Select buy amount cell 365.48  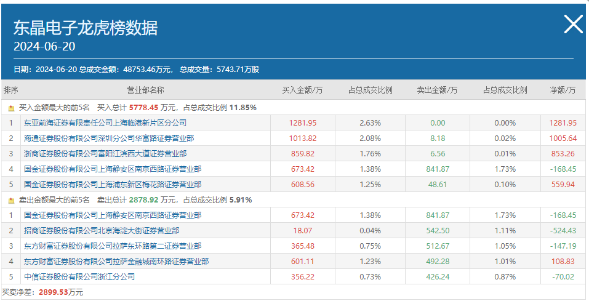303,246
